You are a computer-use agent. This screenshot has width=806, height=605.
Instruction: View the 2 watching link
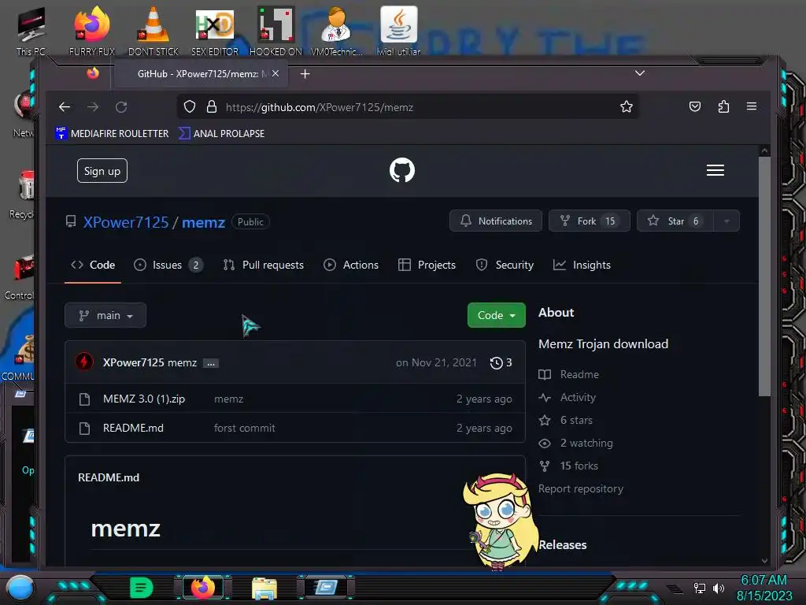pos(575,443)
